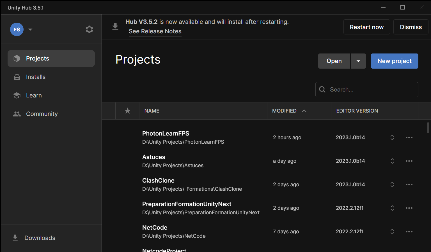Dismiss the update notification
The image size is (431, 252).
(411, 27)
